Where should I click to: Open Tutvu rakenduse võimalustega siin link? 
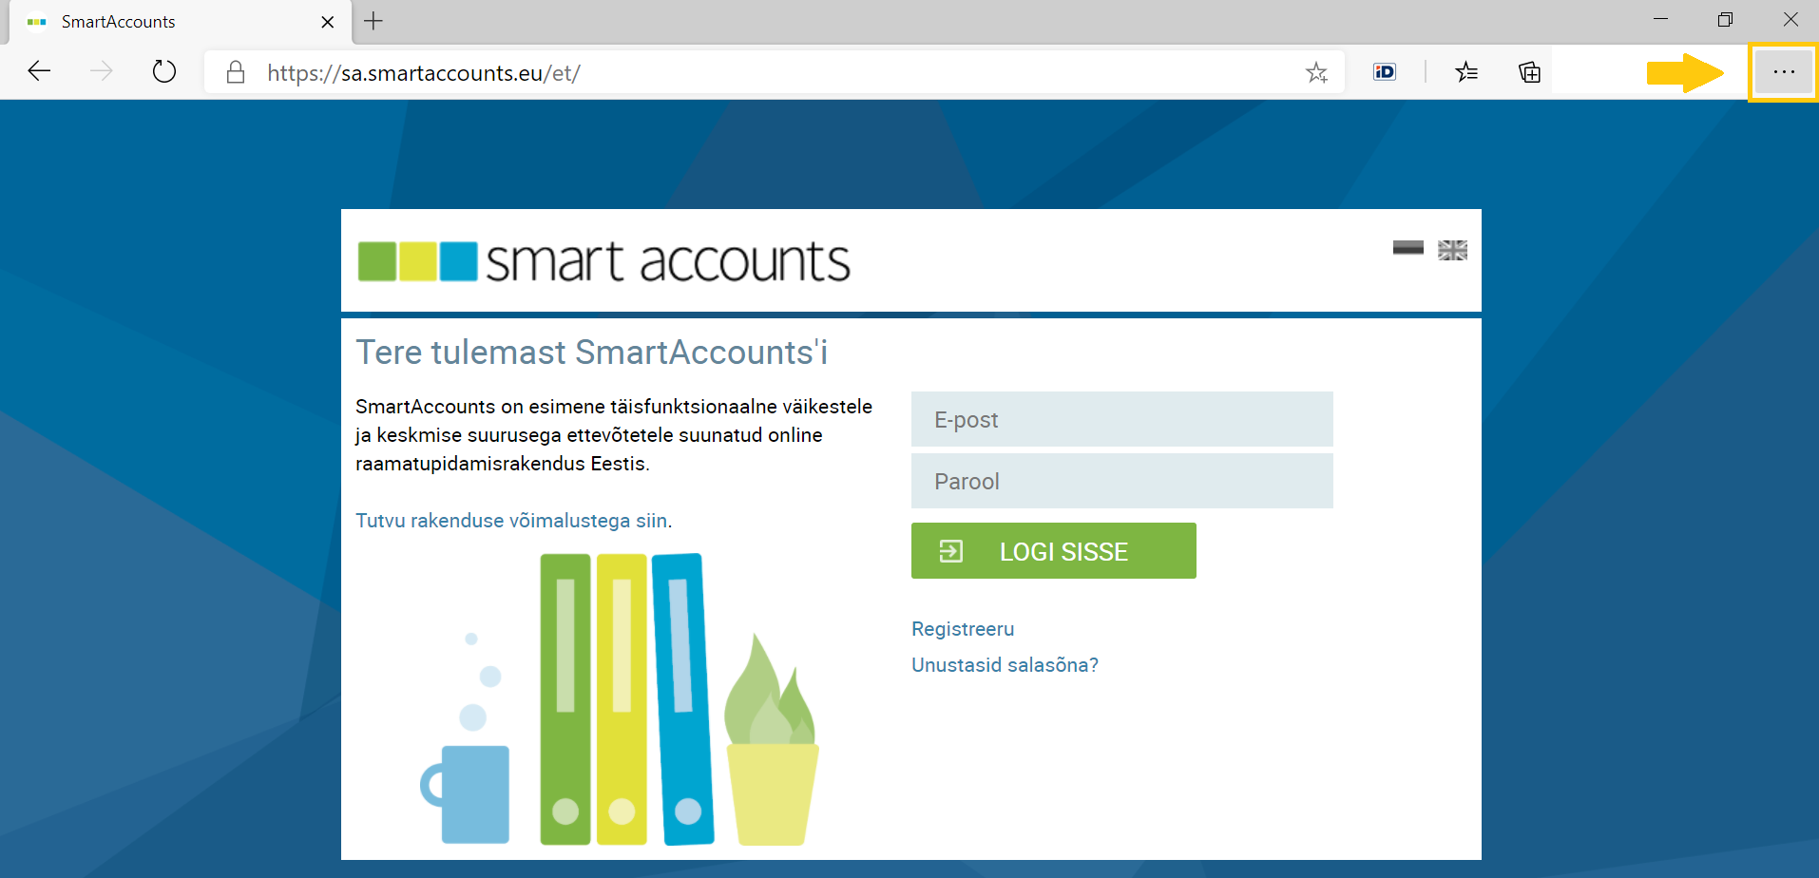511,521
